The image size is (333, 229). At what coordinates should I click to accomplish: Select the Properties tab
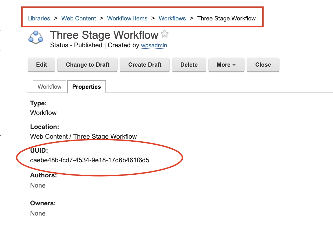86,87
